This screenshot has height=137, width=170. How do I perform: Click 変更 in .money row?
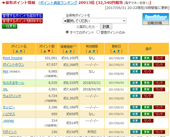coord(135,121)
